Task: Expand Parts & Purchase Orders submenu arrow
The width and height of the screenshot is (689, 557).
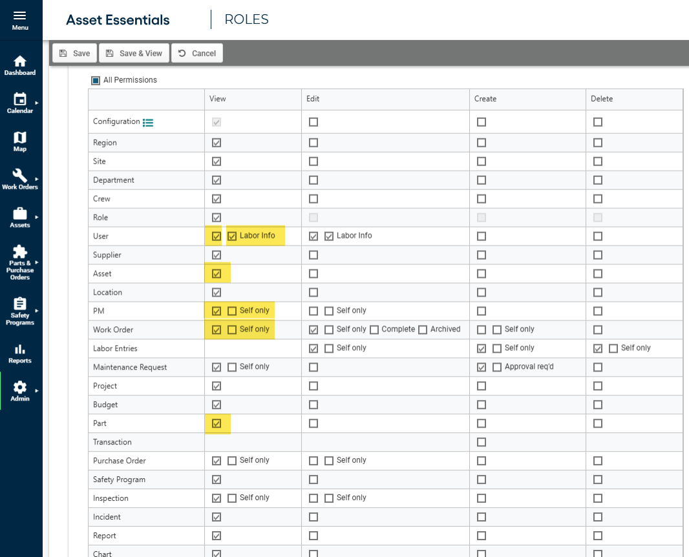Action: pos(37,262)
